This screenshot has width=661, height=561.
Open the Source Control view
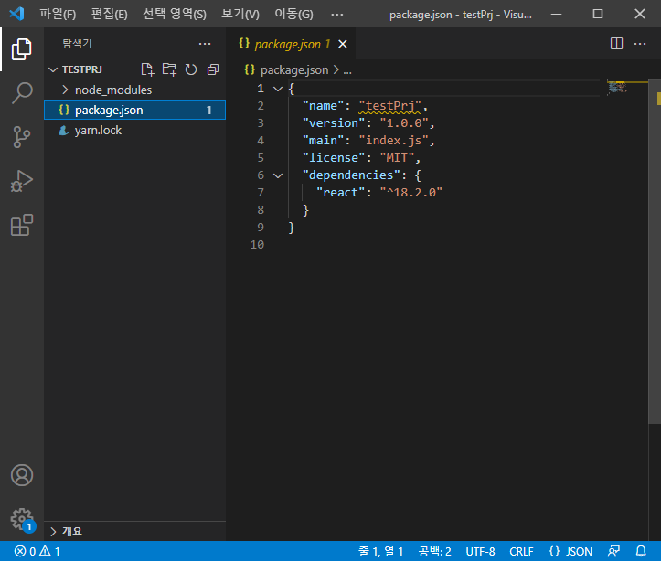click(x=22, y=137)
